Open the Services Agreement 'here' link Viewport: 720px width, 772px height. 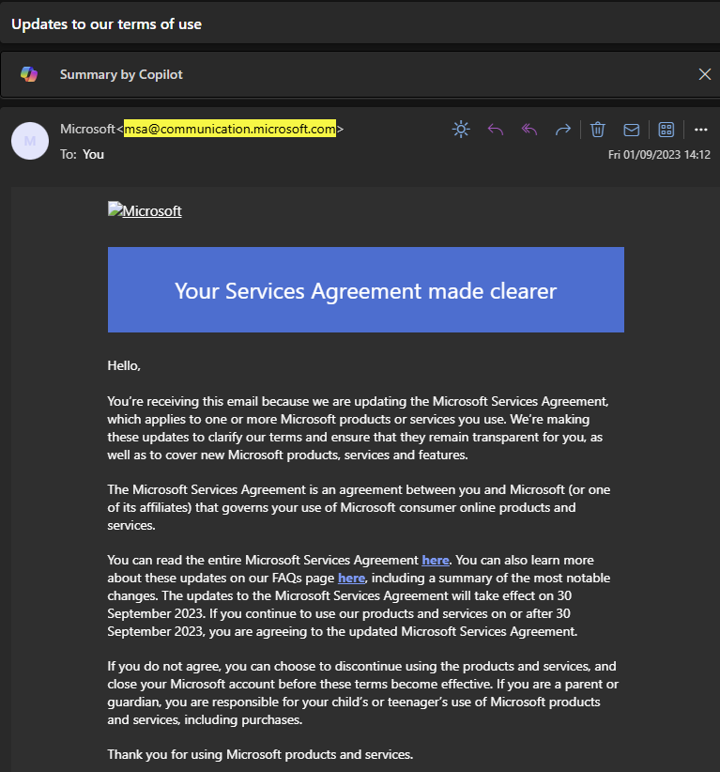point(435,560)
